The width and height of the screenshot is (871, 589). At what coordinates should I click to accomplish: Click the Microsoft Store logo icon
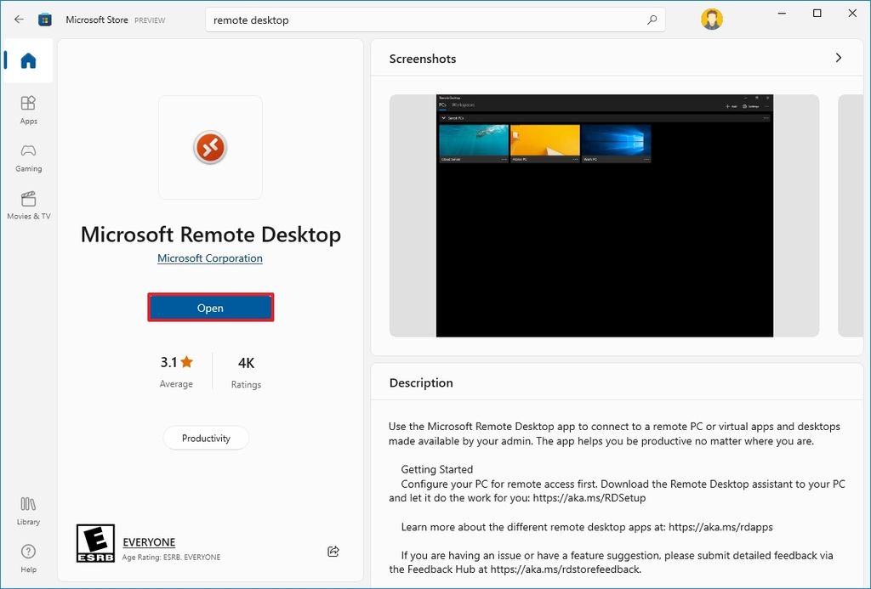[45, 20]
